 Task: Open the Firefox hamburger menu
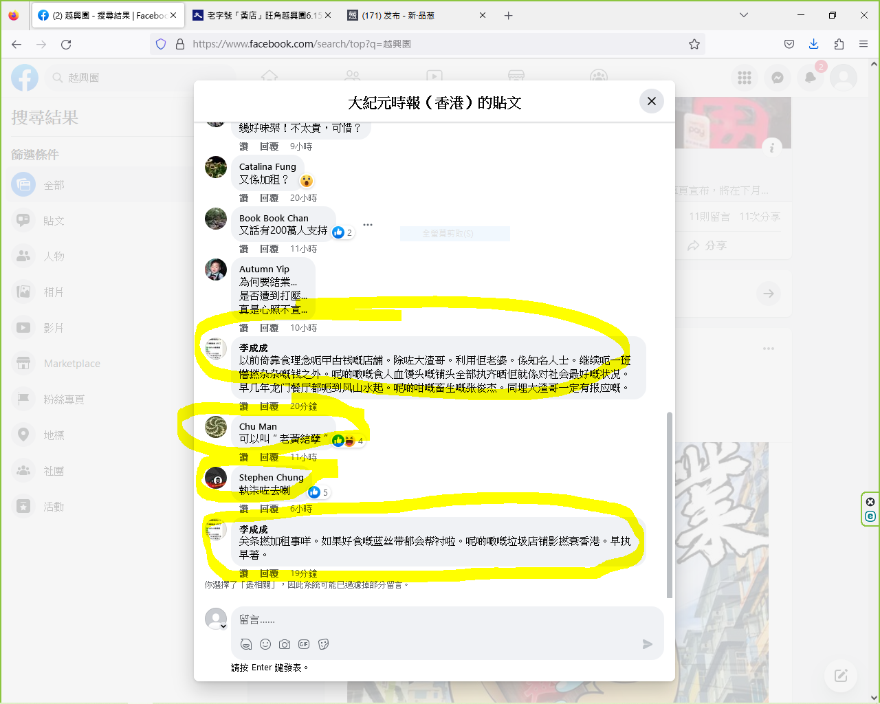863,44
